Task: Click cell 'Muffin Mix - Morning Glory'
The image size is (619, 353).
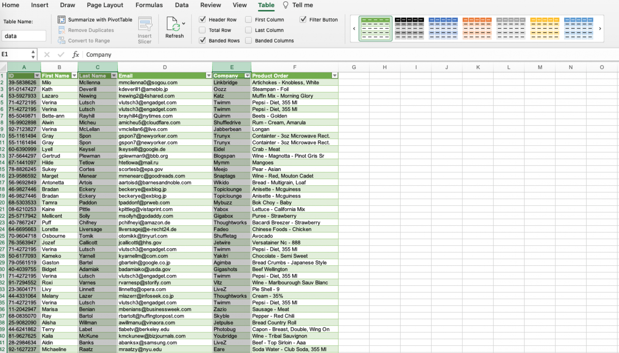Action: (294, 96)
